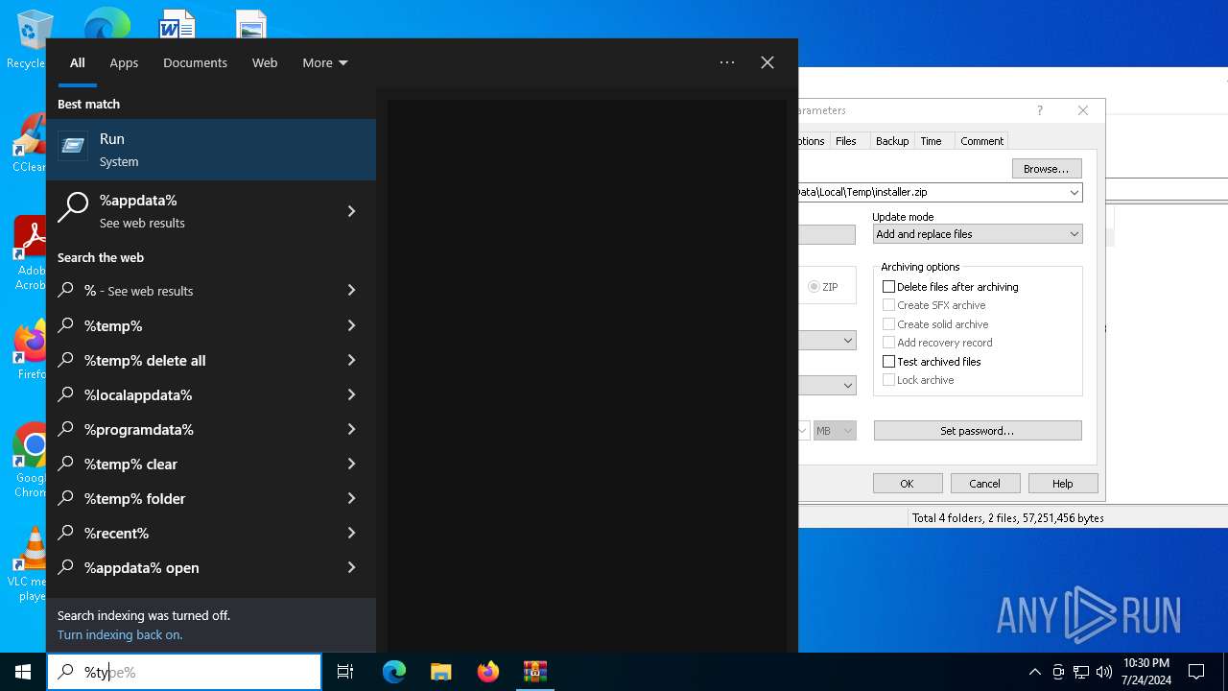The height and width of the screenshot is (691, 1228).
Task: Open the Windows Start menu
Action: 23,672
